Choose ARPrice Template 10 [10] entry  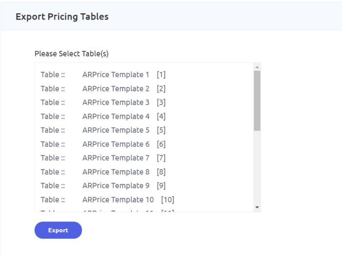point(144,200)
